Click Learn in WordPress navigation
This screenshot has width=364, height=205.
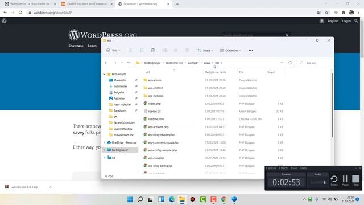tap(92, 46)
